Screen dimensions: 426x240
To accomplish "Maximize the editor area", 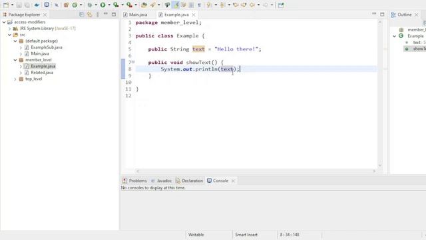I will click(382, 14).
